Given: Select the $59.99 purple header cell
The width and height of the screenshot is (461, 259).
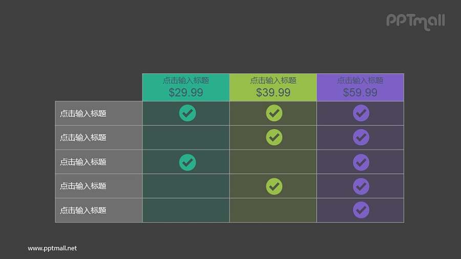Looking at the screenshot, I should coord(360,87).
